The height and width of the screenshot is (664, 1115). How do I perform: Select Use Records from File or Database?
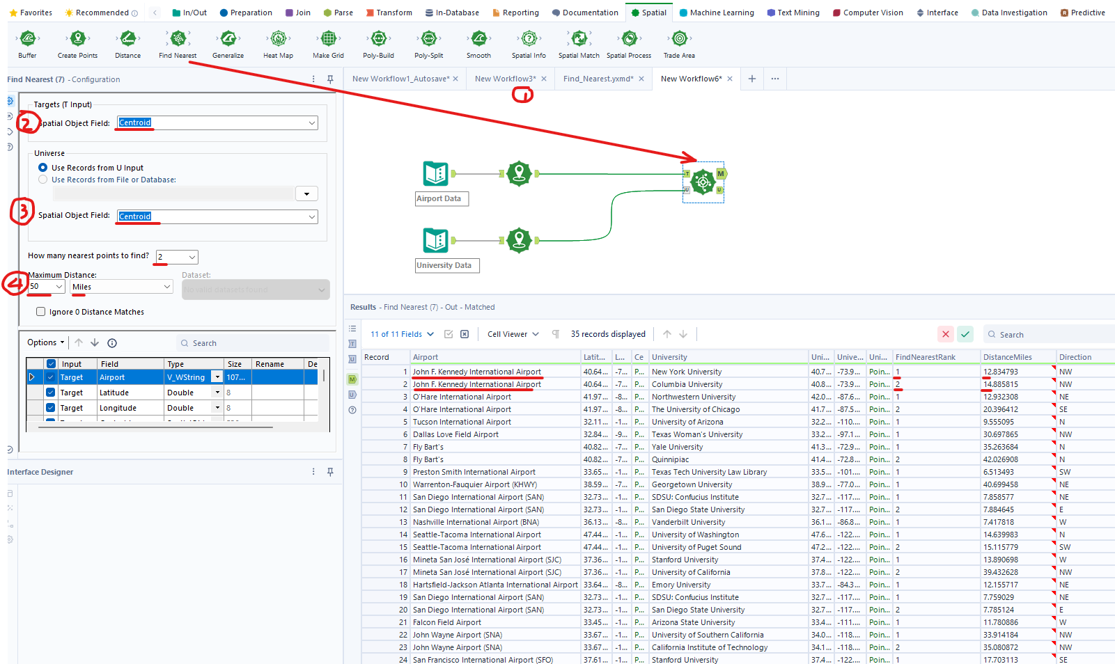click(43, 180)
